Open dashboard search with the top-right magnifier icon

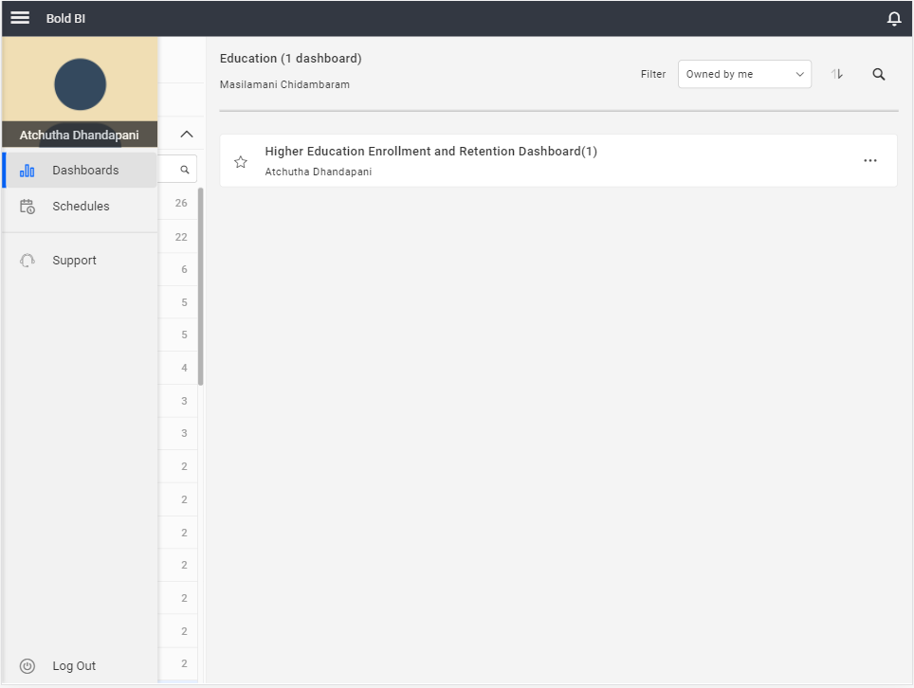[x=878, y=73]
